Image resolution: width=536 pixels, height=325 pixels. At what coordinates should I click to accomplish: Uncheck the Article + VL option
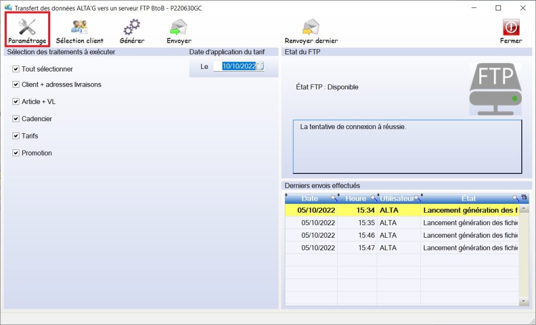point(16,102)
